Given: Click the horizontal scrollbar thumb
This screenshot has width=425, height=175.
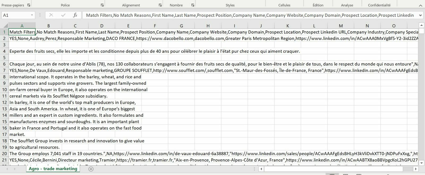Looking at the screenshot, I should 333,169.
